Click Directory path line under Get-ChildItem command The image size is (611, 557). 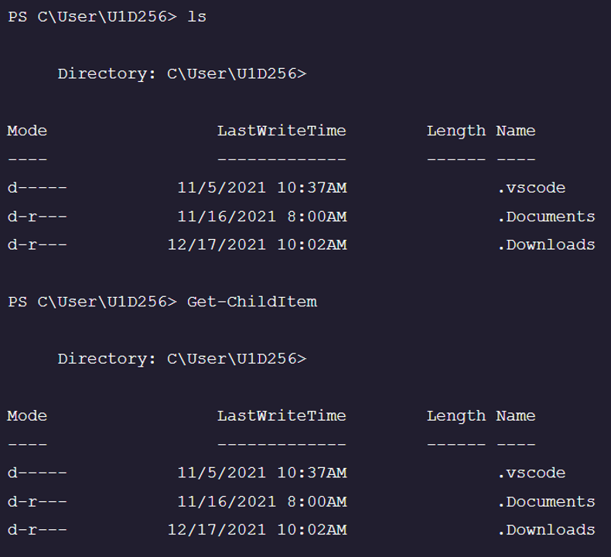[x=182, y=359]
